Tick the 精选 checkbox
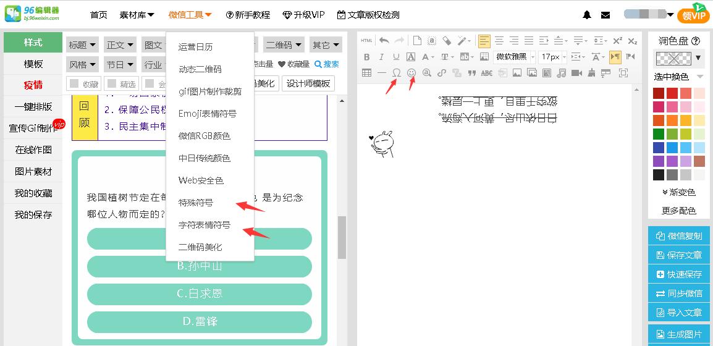713x346 pixels. coord(112,84)
